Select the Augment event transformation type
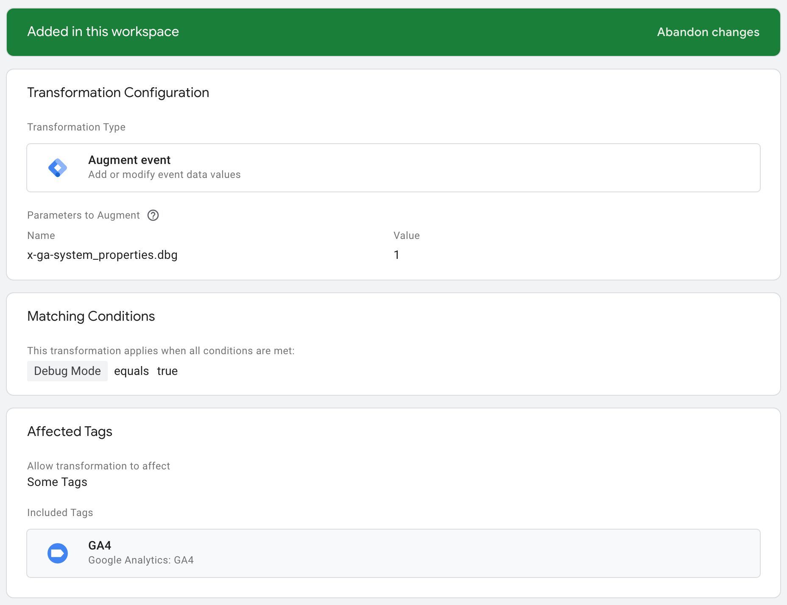Image resolution: width=787 pixels, height=605 pixels. point(393,168)
